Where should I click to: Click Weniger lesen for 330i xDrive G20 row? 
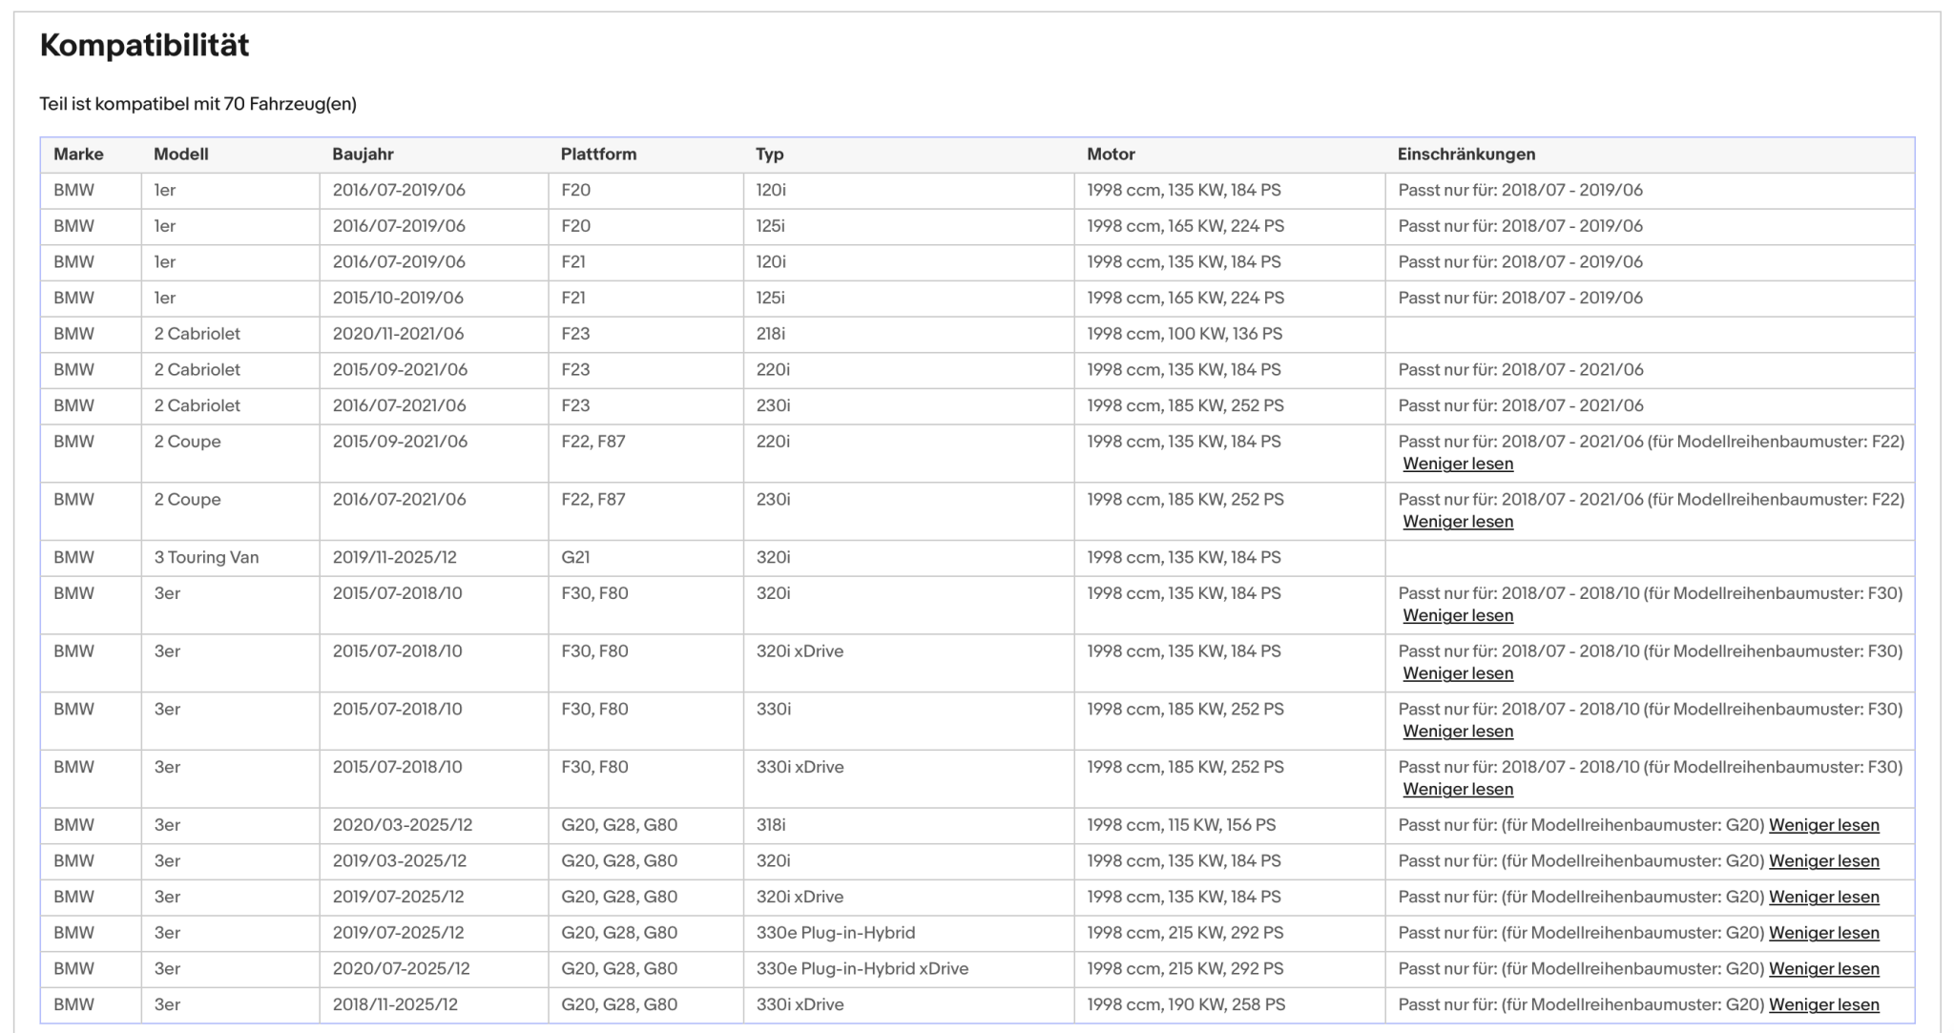click(1823, 1004)
